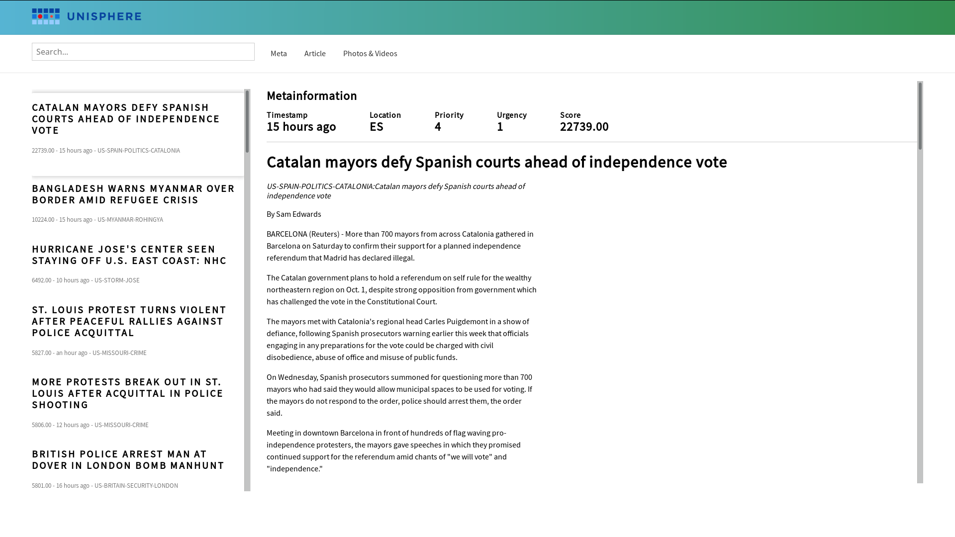Click the article list scrollbar thumb

(247, 121)
